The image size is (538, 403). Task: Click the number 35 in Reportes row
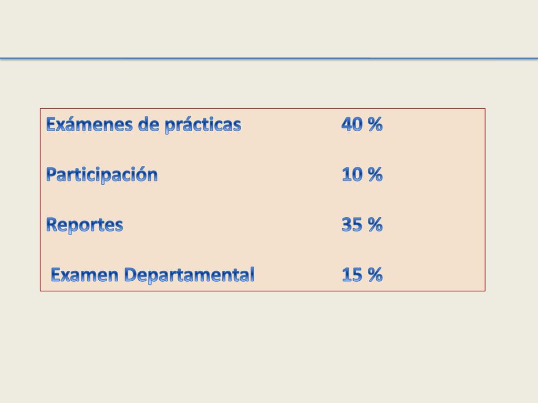pos(352,225)
